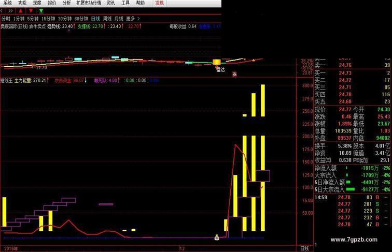Click the 最高 value 25.43
The width and height of the screenshot is (392, 252).
point(384,117)
